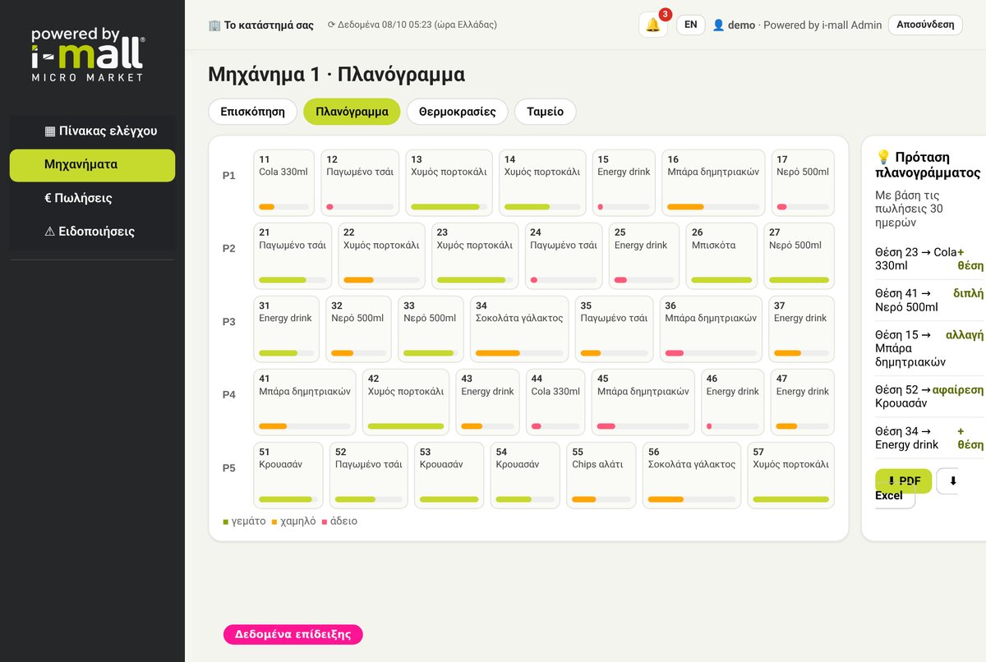Click suggestion Θέση 23 → Cola 330ml

click(929, 259)
